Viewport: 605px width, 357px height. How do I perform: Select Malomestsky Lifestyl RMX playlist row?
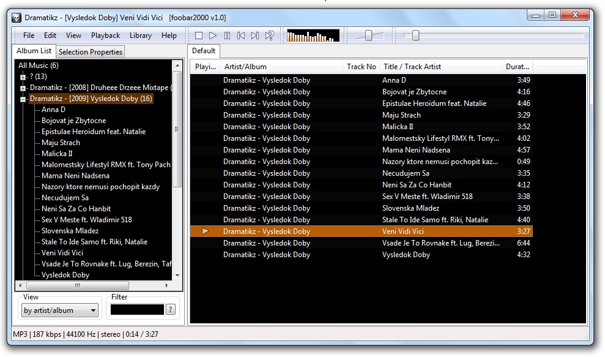click(x=362, y=138)
